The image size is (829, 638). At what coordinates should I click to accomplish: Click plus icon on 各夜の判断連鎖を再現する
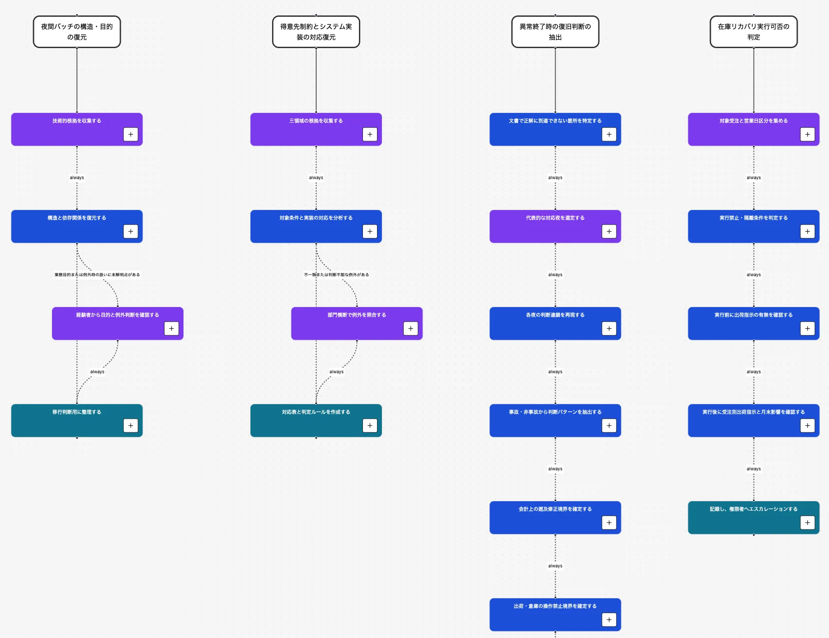pyautogui.click(x=609, y=328)
